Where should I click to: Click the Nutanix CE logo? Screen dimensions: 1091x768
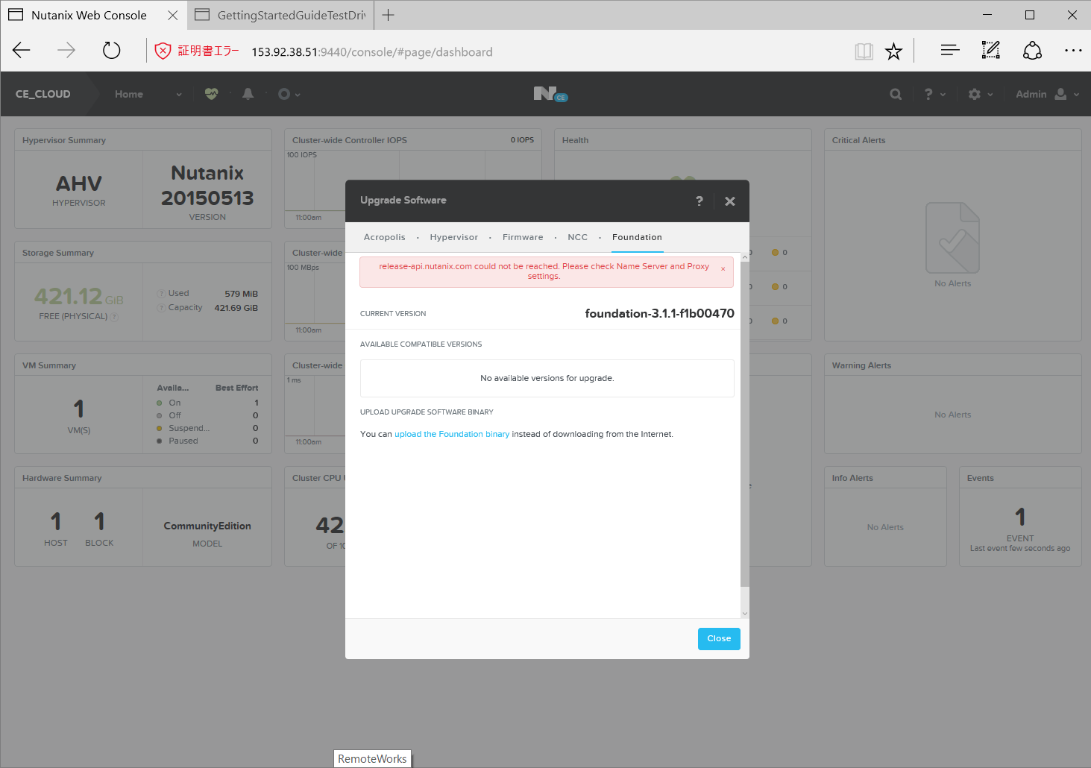point(550,94)
